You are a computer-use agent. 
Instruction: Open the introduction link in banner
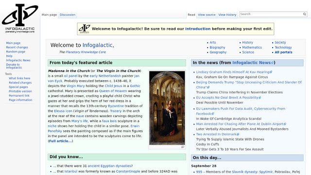pos(198,29)
